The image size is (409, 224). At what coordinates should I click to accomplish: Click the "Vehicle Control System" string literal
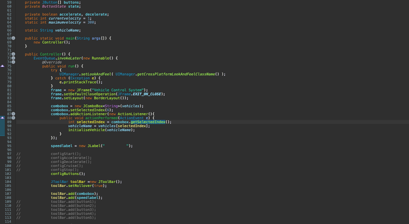click(118, 90)
